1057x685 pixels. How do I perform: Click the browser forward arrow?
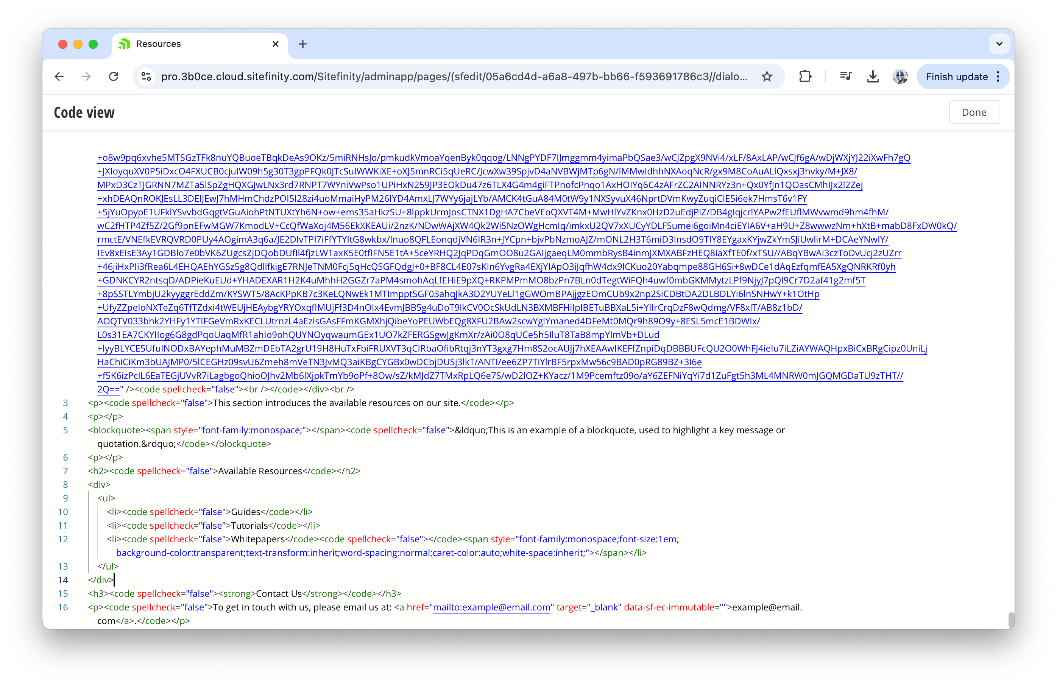[86, 77]
